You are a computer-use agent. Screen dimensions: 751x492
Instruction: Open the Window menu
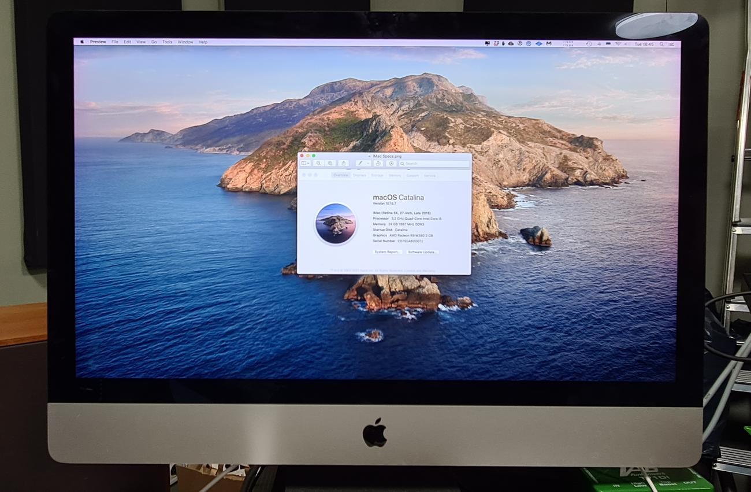tap(185, 42)
